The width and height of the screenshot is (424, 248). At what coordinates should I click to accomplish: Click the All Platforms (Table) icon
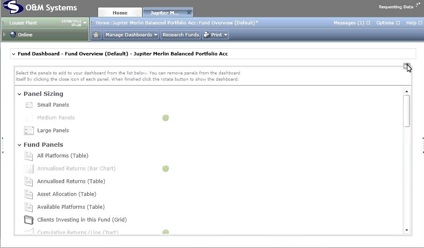[29, 156]
